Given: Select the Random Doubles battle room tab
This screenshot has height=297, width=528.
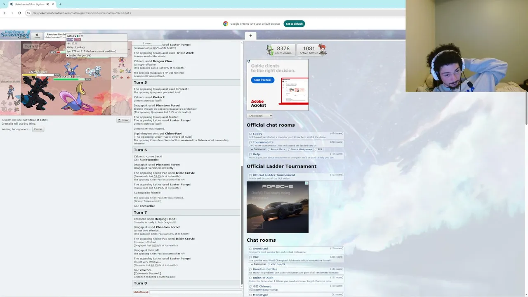Looking at the screenshot, I should point(55,36).
